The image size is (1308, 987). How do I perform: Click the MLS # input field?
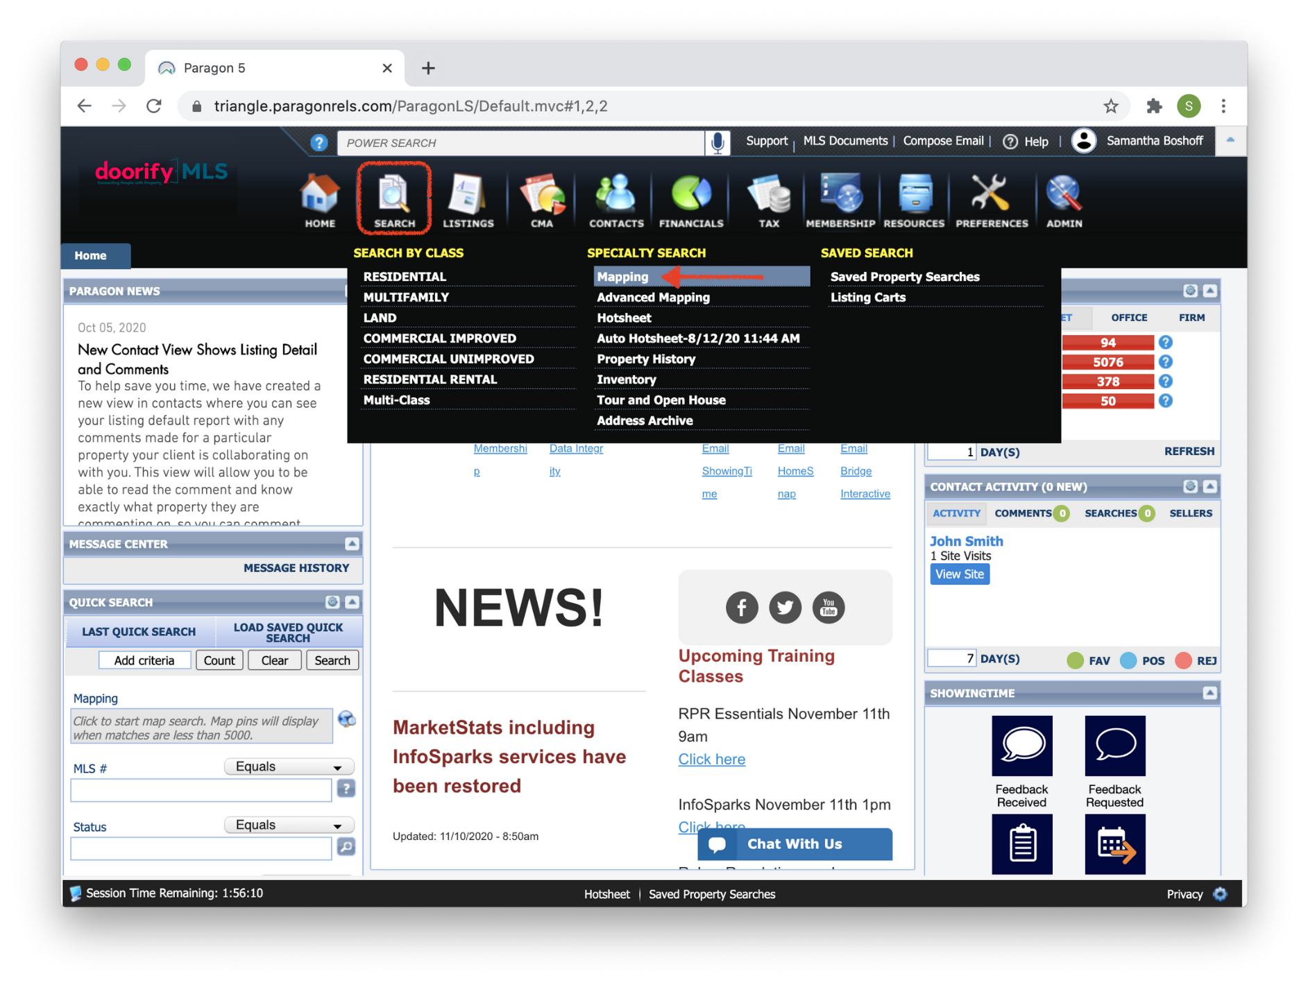click(201, 790)
